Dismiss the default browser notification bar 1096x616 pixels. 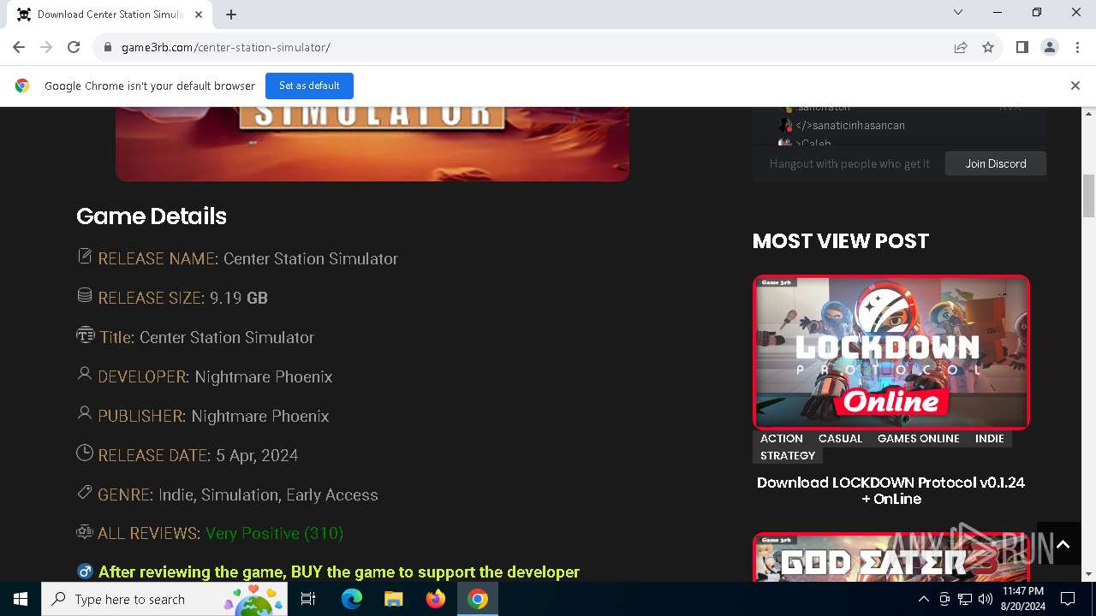1075,86
